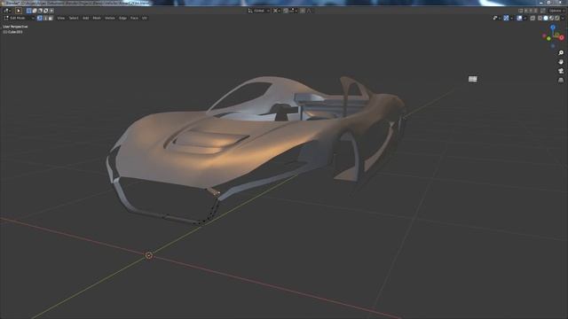Click the Cube.001 object name text

[12, 32]
